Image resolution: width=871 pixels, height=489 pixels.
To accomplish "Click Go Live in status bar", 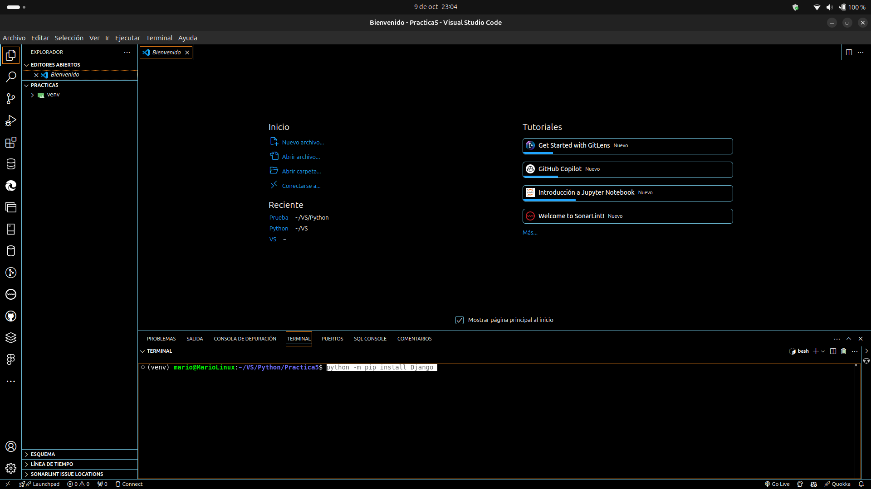I will pos(778,484).
